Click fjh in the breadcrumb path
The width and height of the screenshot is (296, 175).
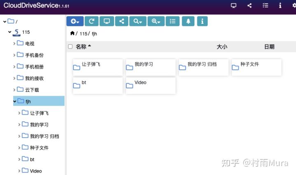pos(95,34)
